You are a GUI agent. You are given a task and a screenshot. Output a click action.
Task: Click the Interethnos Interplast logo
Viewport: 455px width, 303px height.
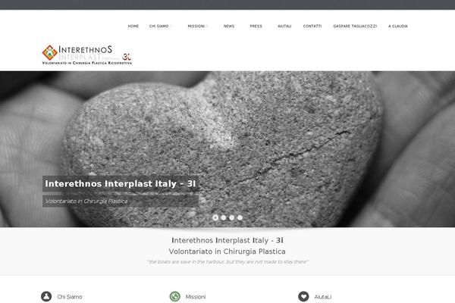[86, 55]
